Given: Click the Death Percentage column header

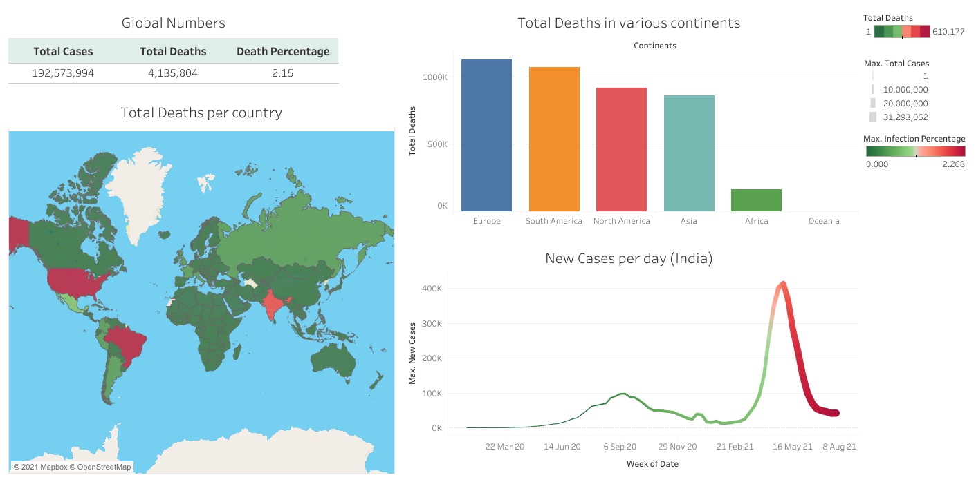Looking at the screenshot, I should coord(283,51).
